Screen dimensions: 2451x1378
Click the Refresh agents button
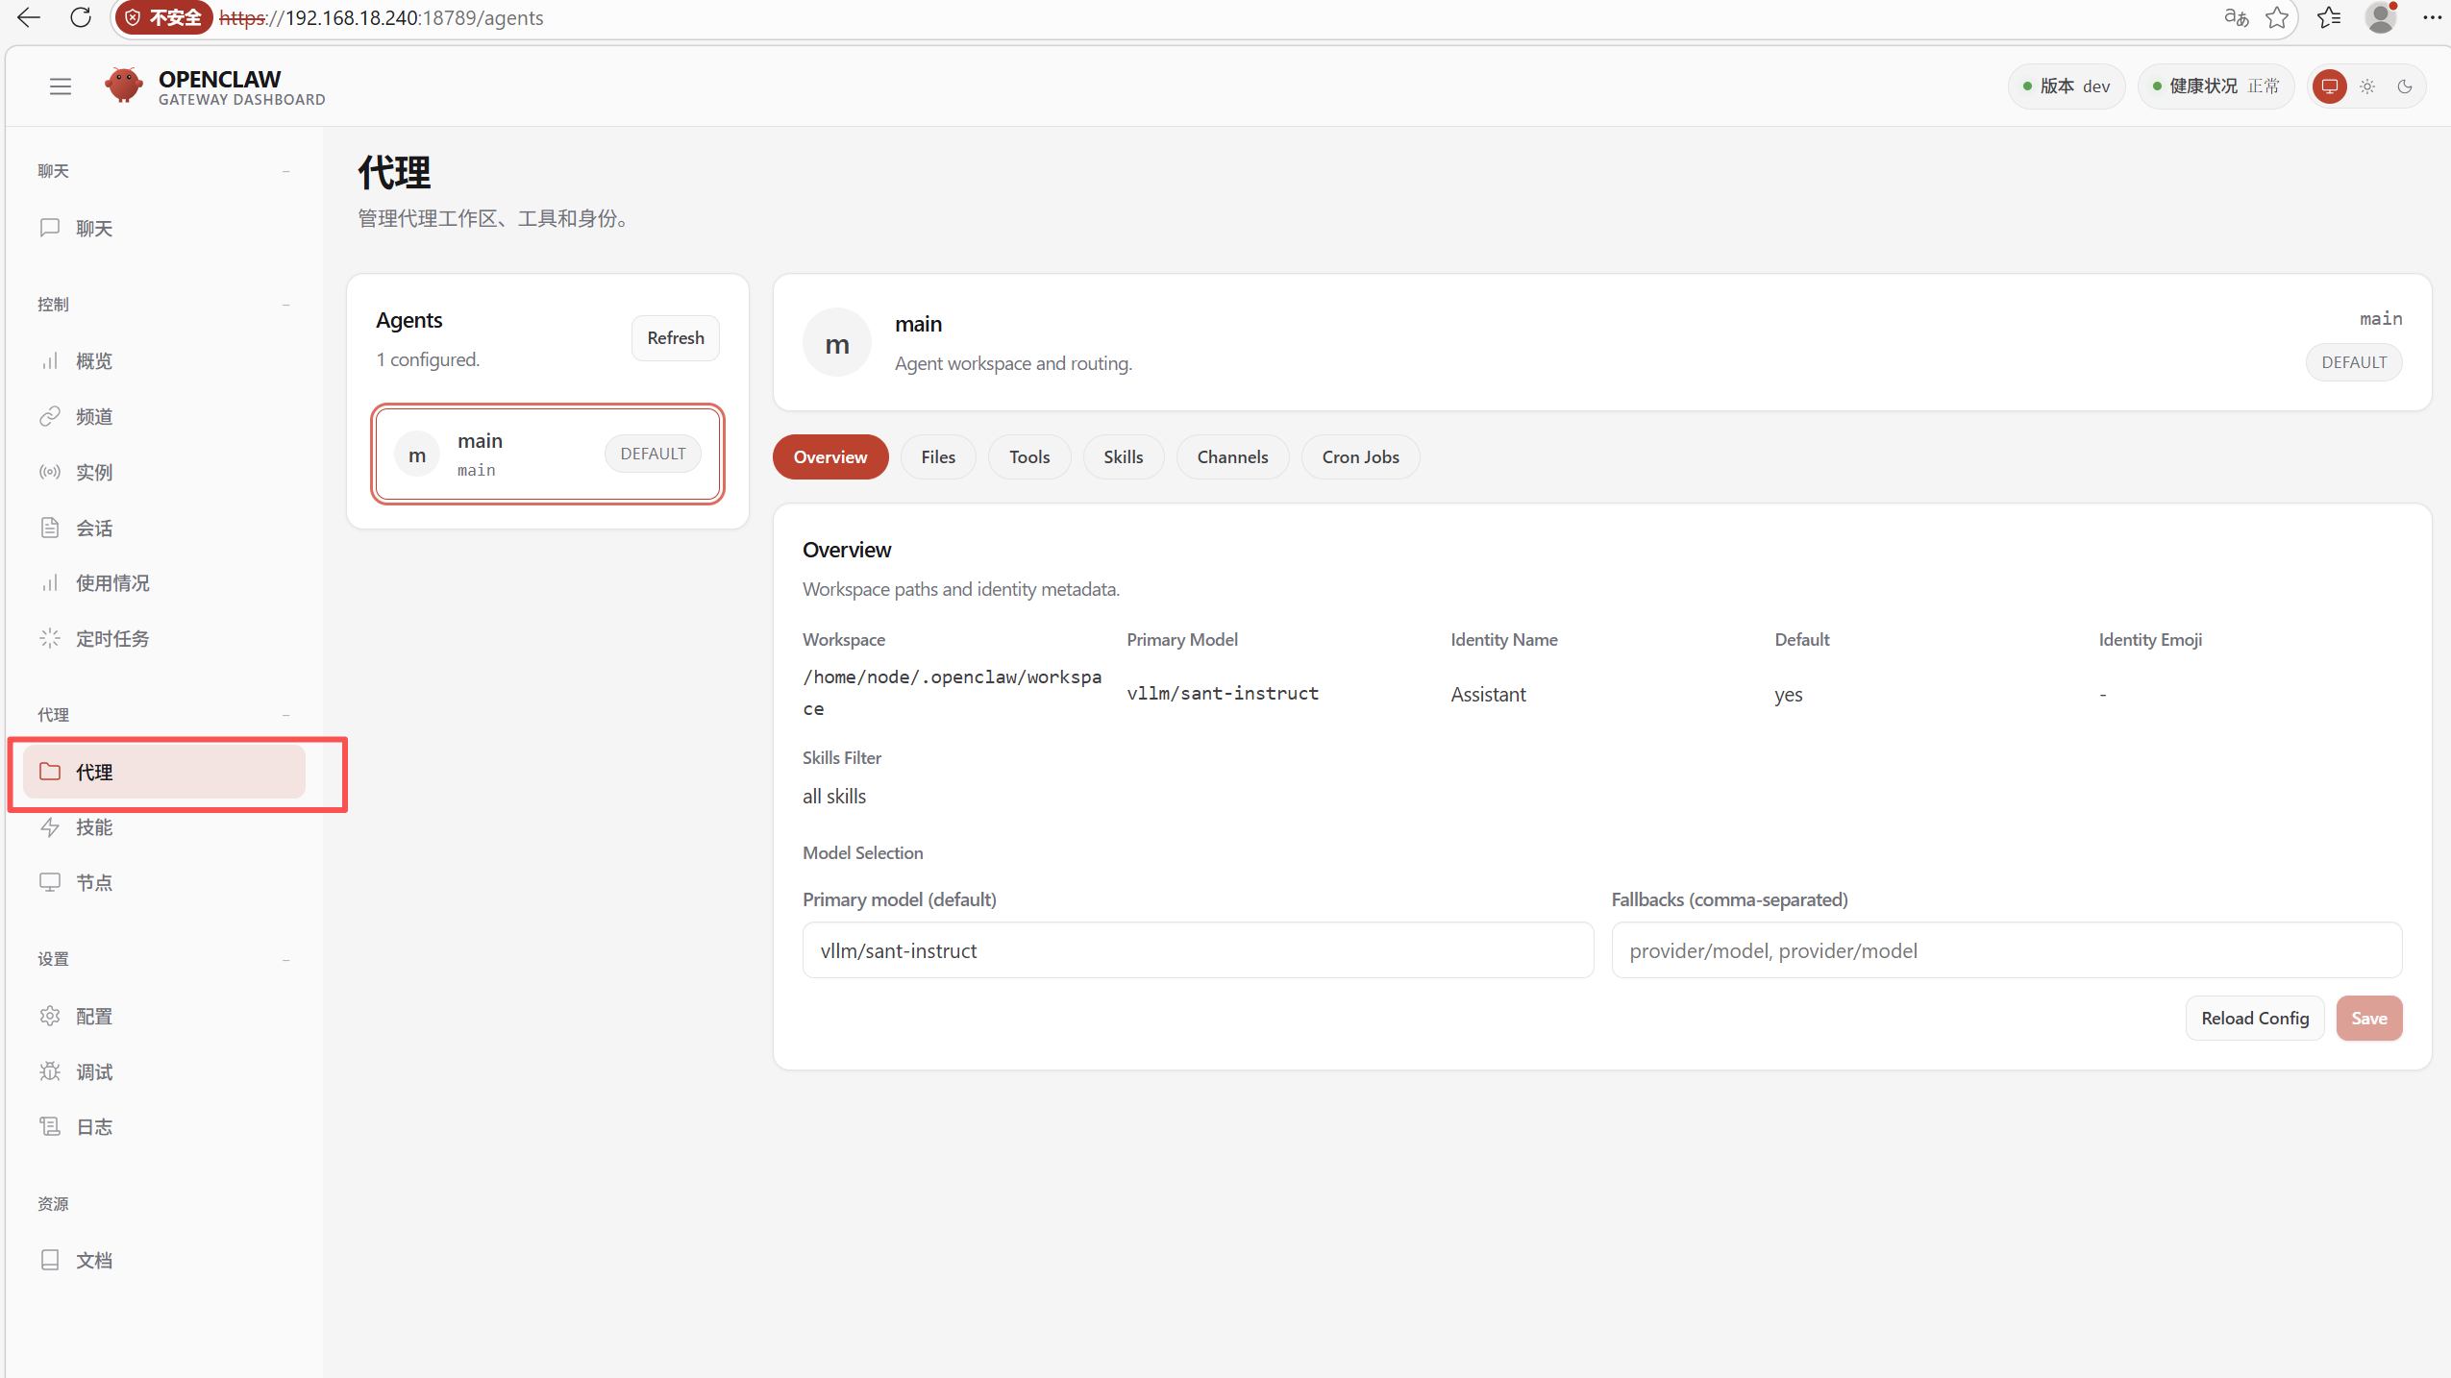pos(675,337)
